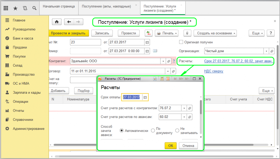Expand the Организация dropdown list

click(x=266, y=51)
